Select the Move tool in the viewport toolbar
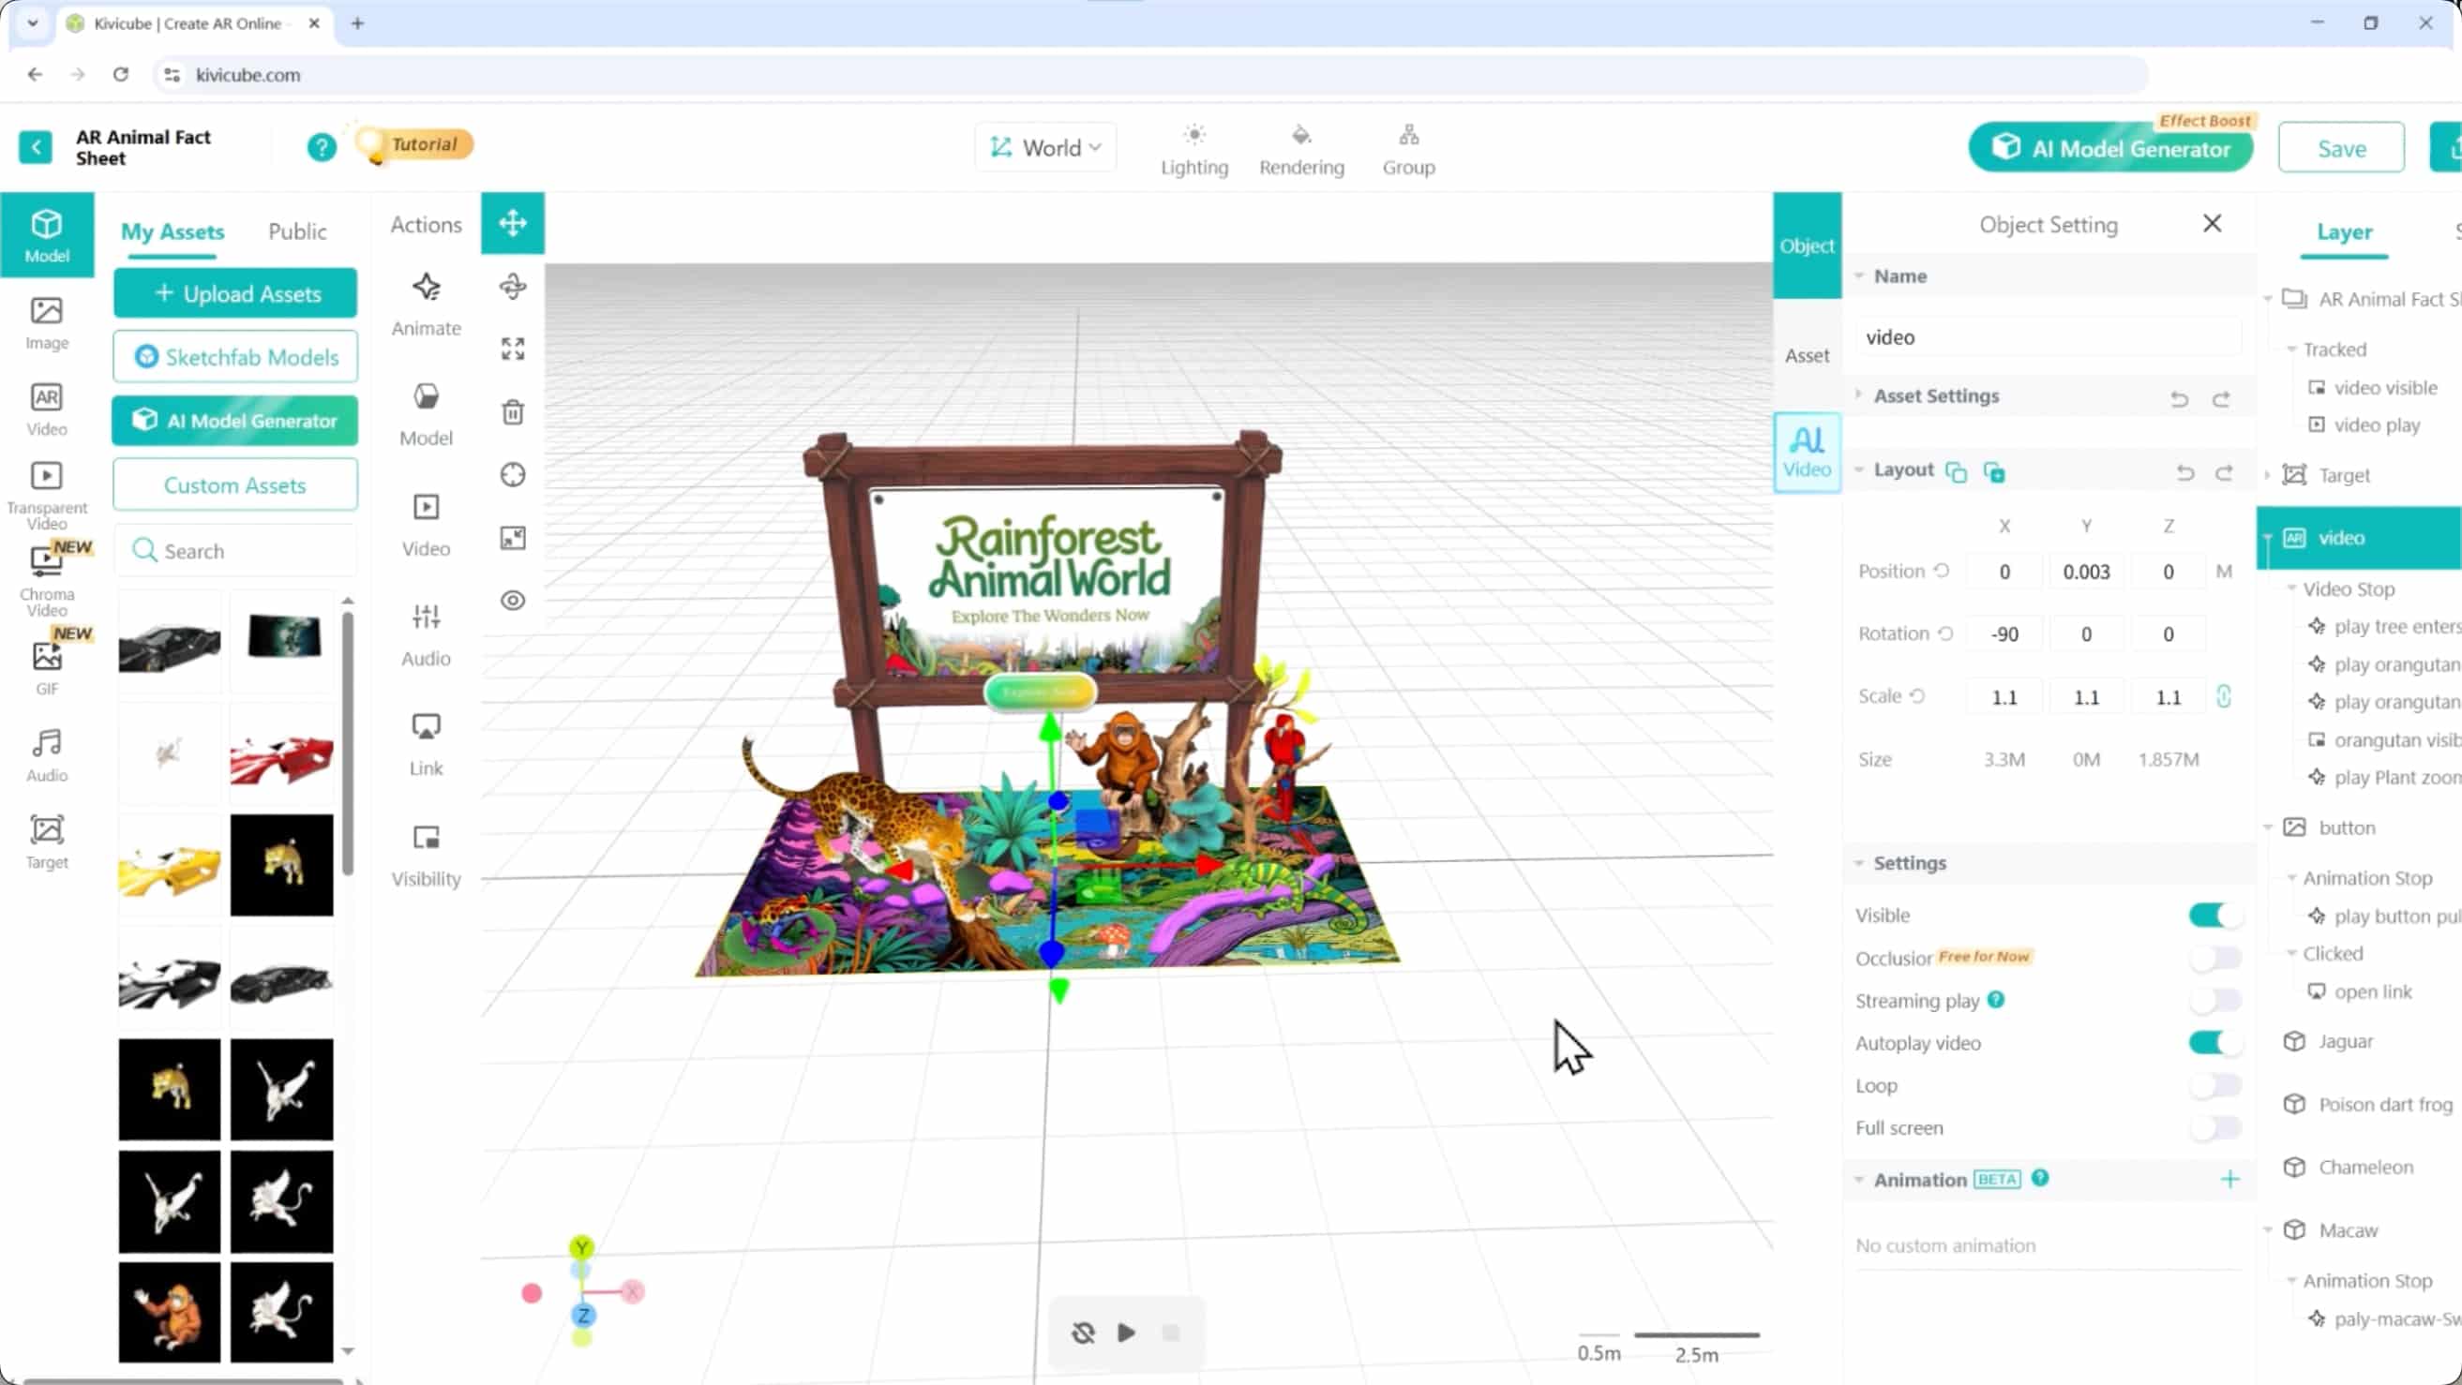The height and width of the screenshot is (1385, 2462). (x=512, y=224)
